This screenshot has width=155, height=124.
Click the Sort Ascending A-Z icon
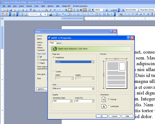(x=104, y=14)
